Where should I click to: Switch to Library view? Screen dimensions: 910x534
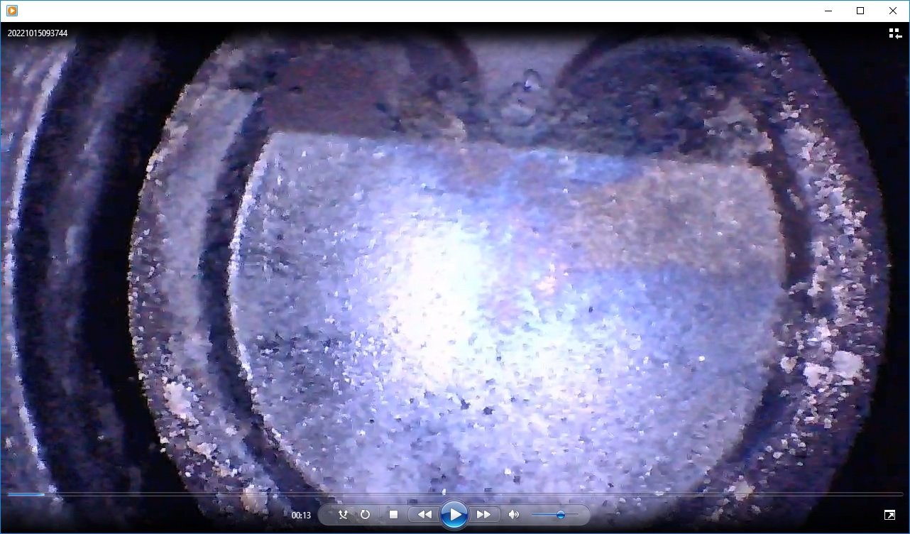tap(895, 33)
